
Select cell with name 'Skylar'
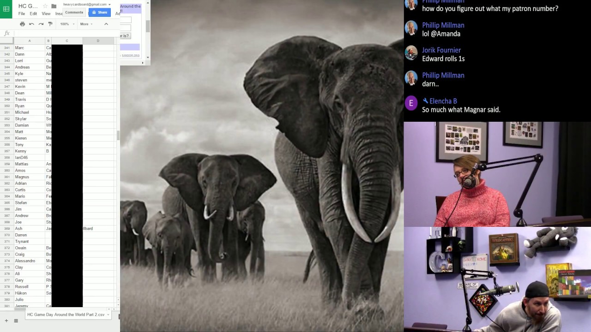(x=30, y=119)
